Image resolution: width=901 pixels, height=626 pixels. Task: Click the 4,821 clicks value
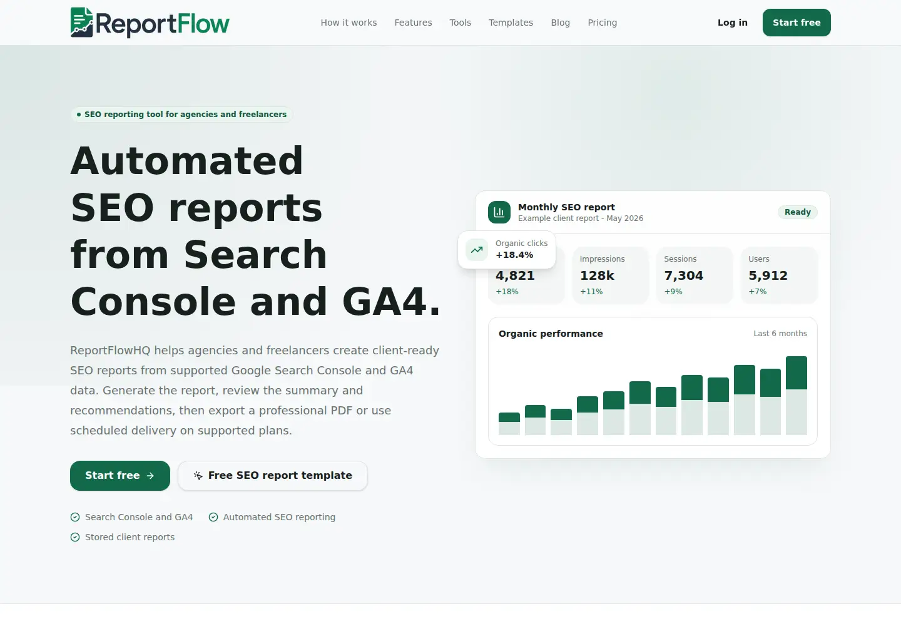tap(515, 276)
